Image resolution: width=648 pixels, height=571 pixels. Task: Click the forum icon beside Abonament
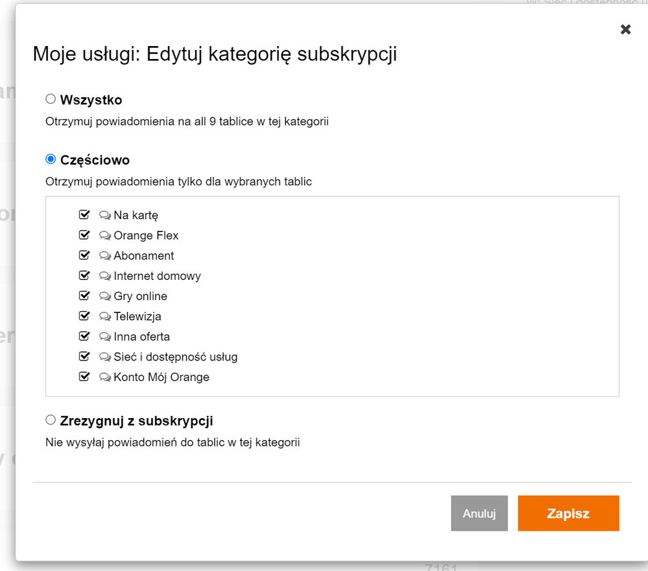pyautogui.click(x=105, y=255)
